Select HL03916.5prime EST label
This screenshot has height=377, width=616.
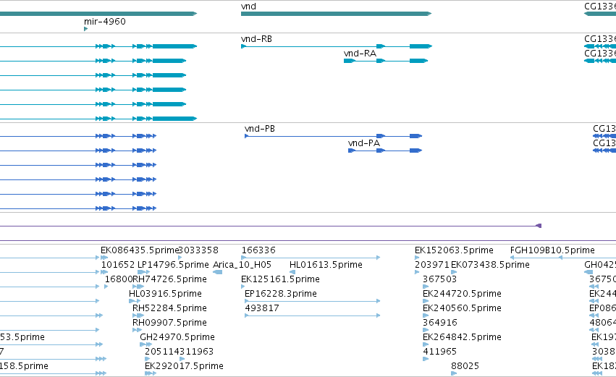(165, 294)
